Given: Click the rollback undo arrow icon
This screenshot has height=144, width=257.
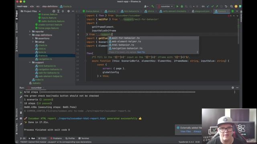Looking at the screenshot, I should pos(226,6).
